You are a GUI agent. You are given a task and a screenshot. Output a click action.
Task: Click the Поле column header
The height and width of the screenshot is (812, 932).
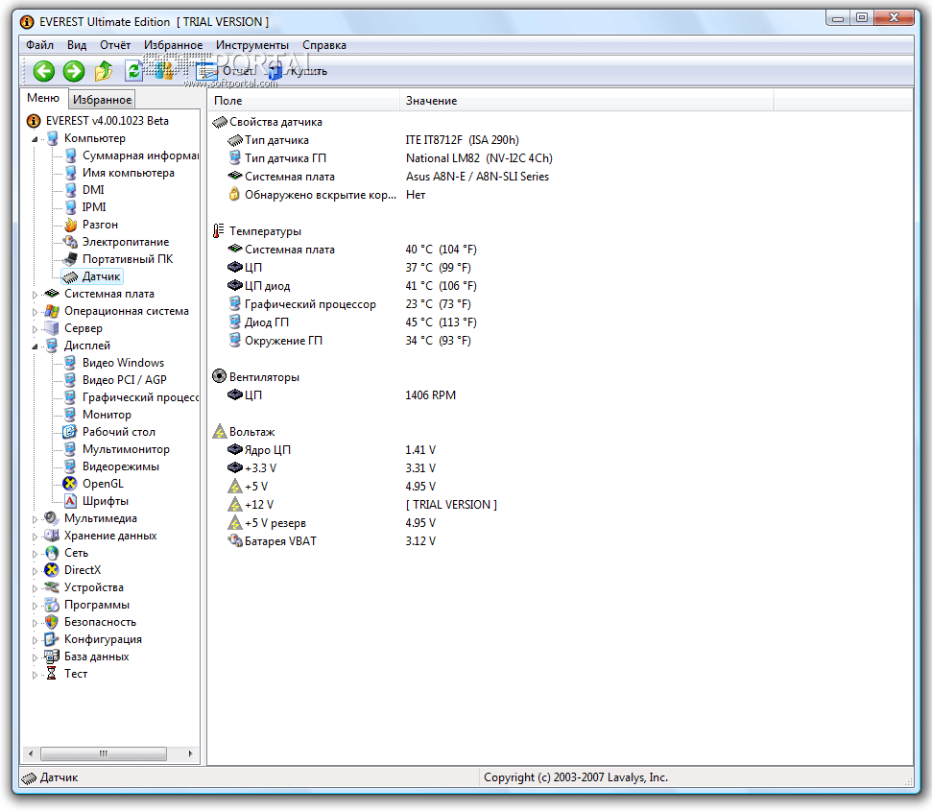tap(304, 101)
